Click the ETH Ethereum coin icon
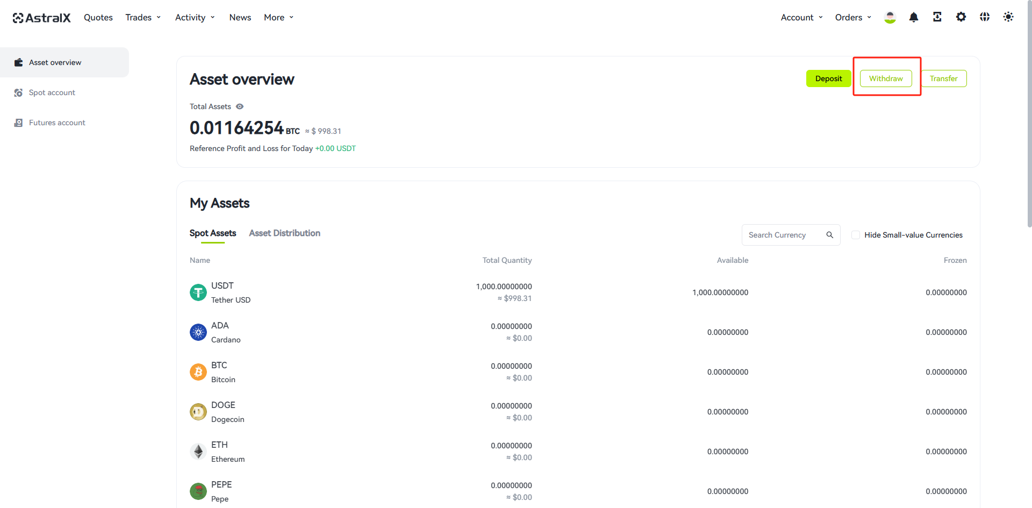The width and height of the screenshot is (1032, 508). pos(198,452)
